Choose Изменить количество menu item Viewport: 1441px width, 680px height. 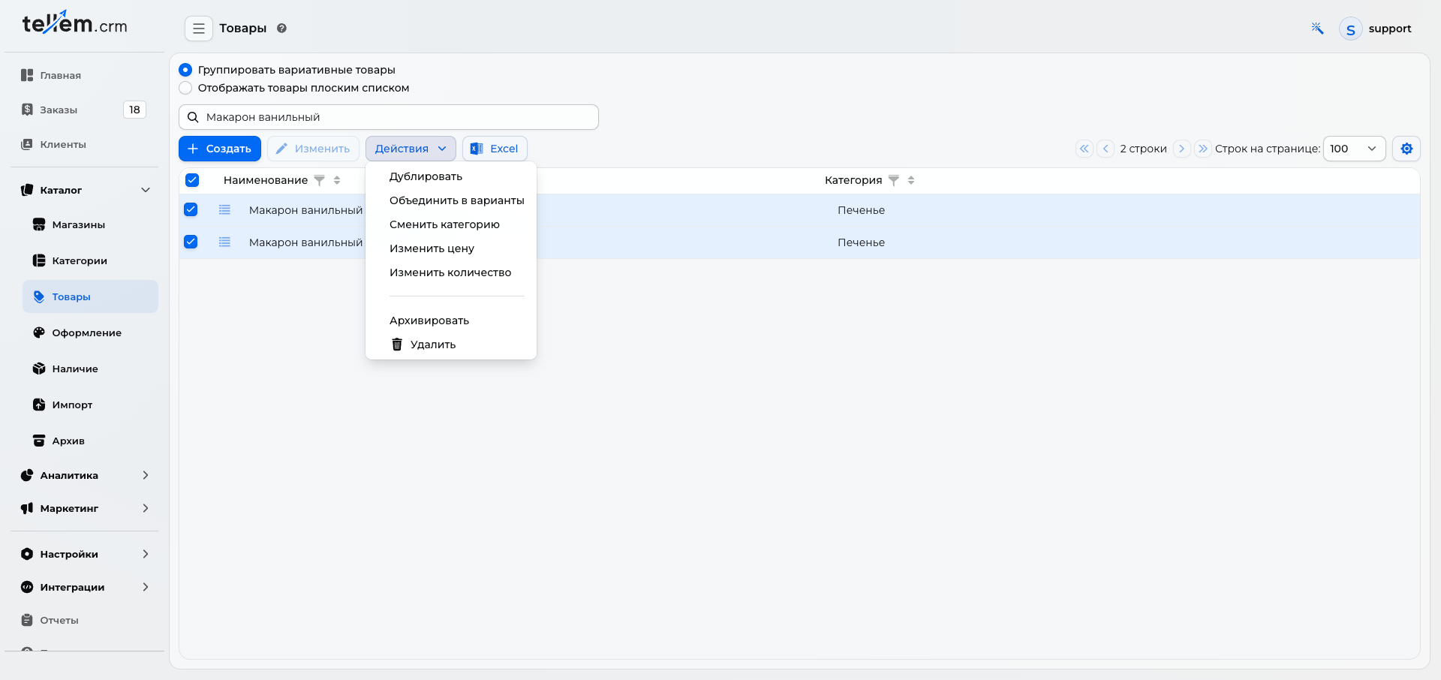point(450,272)
